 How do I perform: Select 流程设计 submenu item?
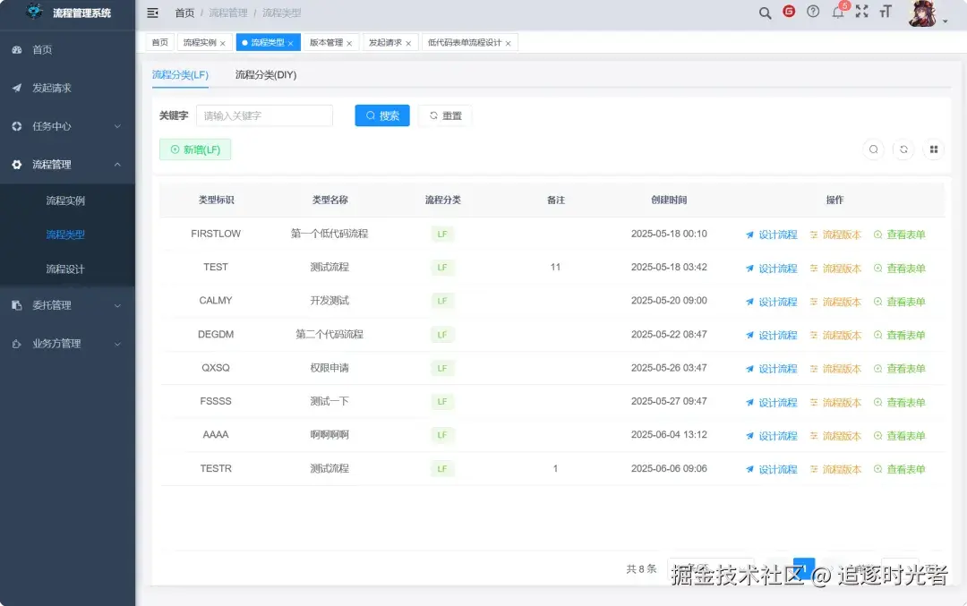coord(67,269)
